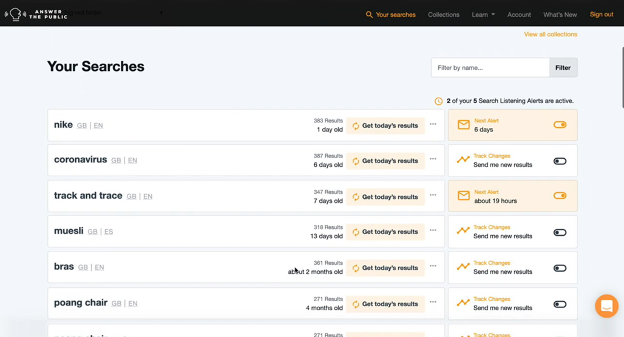
Task: Enable Track Changes toggle for bras
Action: point(560,269)
